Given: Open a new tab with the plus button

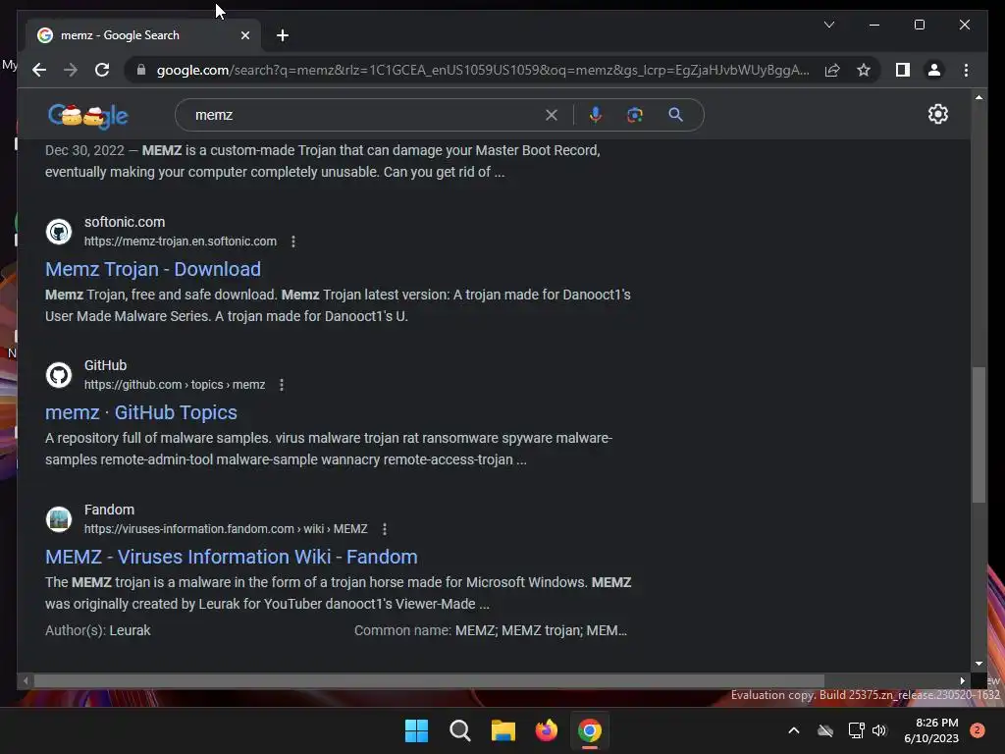Looking at the screenshot, I should coord(282,35).
